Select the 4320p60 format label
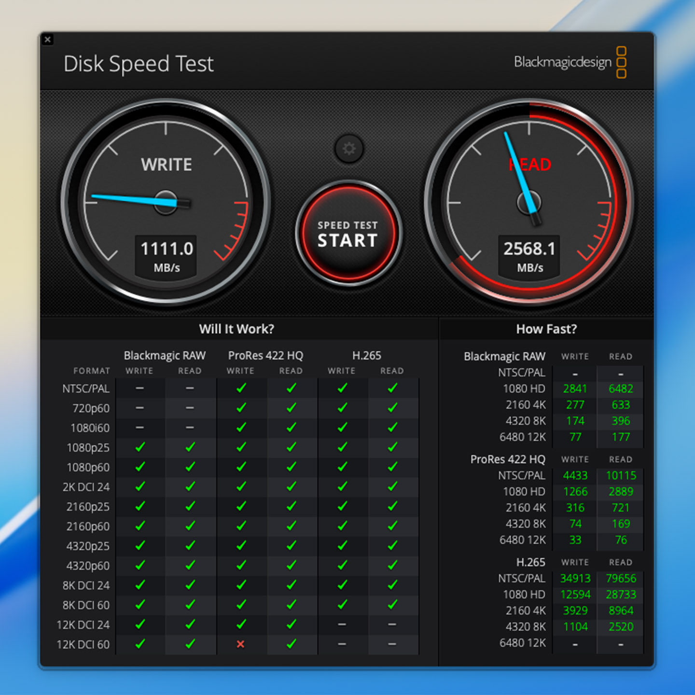The image size is (695, 695). point(88,566)
